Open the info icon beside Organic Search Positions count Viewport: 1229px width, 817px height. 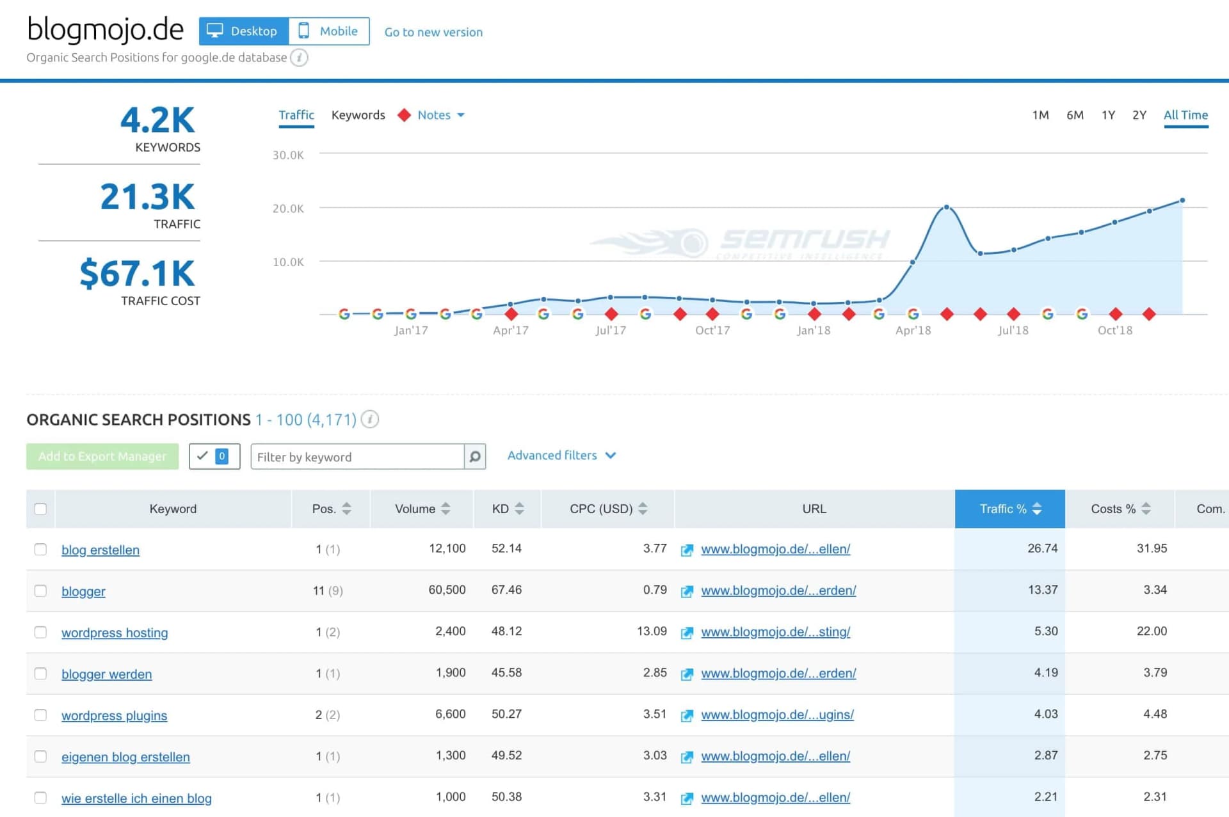coord(370,420)
